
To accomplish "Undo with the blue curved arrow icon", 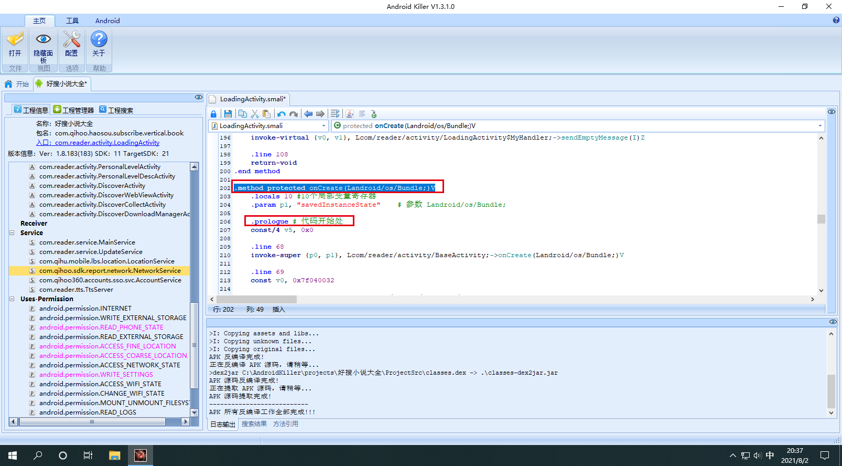I will pyautogui.click(x=282, y=114).
